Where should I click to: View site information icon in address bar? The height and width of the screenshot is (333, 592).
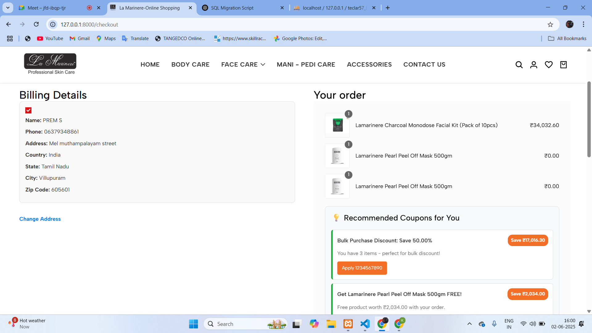click(x=53, y=24)
